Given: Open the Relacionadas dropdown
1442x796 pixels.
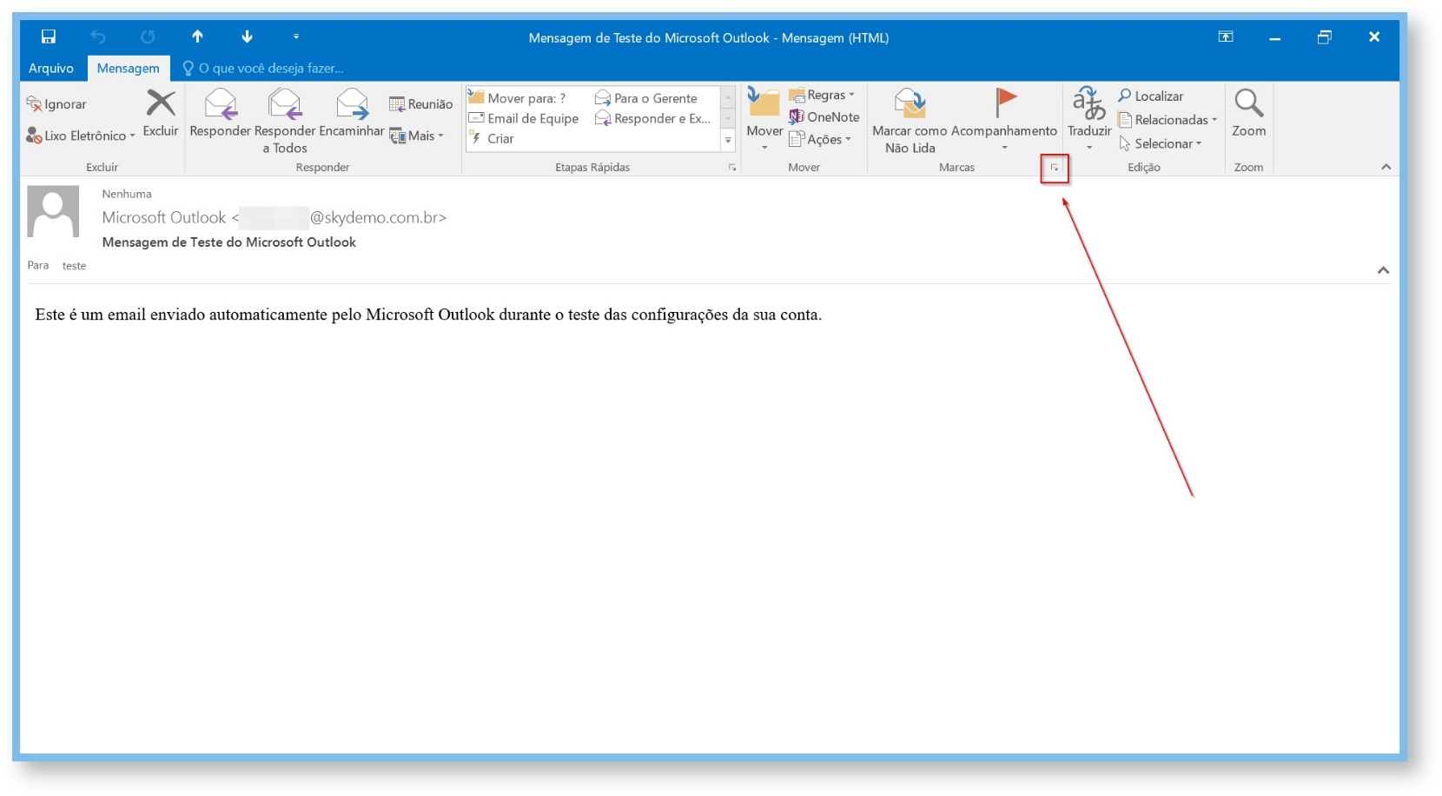Looking at the screenshot, I should point(1168,119).
